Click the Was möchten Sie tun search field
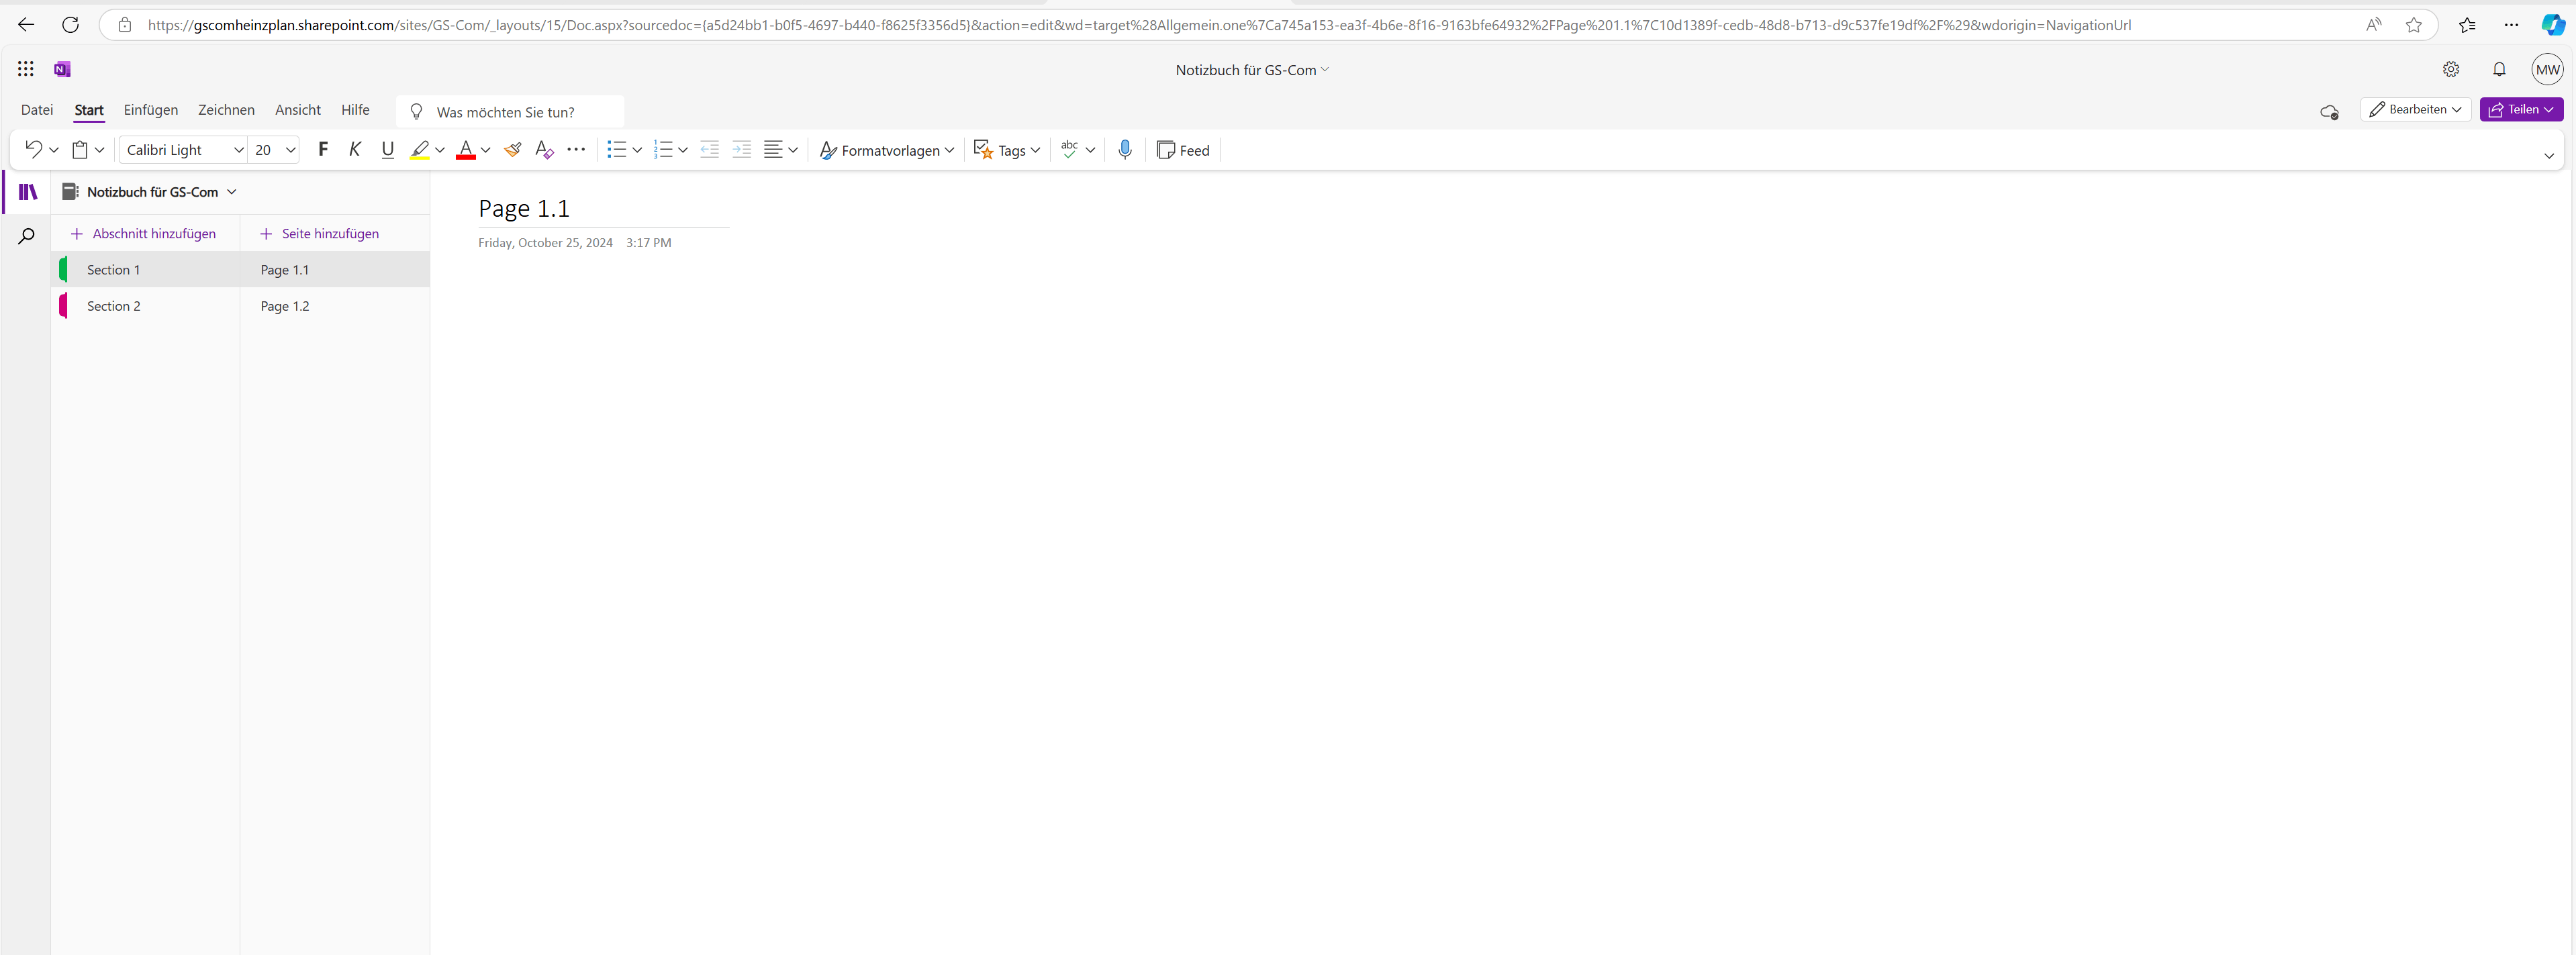 (510, 112)
